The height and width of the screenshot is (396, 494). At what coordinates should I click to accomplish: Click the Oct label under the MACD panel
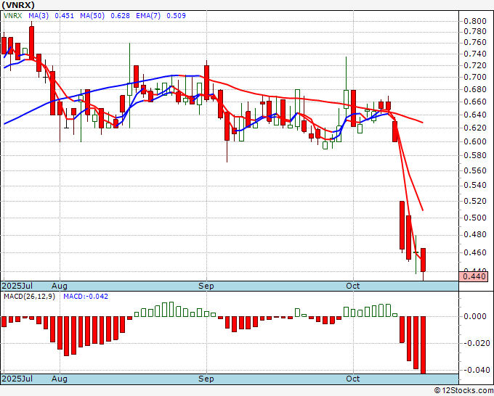coord(352,379)
